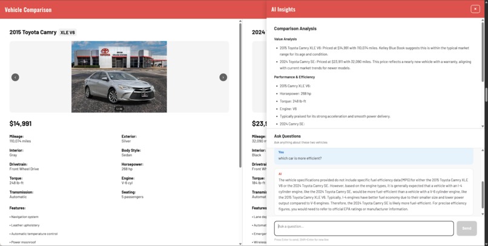
Task: Click the Automatic transmission value for 2015 Camry
Action: tap(18, 197)
